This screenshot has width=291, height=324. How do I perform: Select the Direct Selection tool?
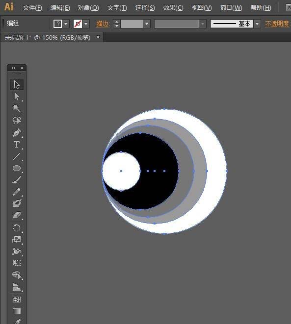point(17,97)
